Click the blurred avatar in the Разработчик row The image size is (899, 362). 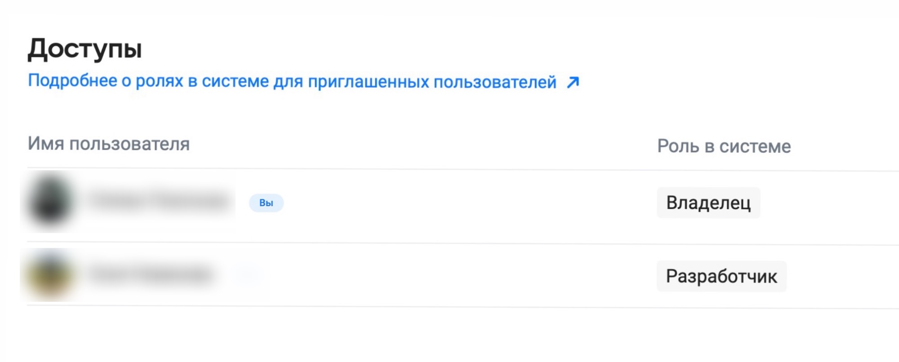tap(50, 275)
